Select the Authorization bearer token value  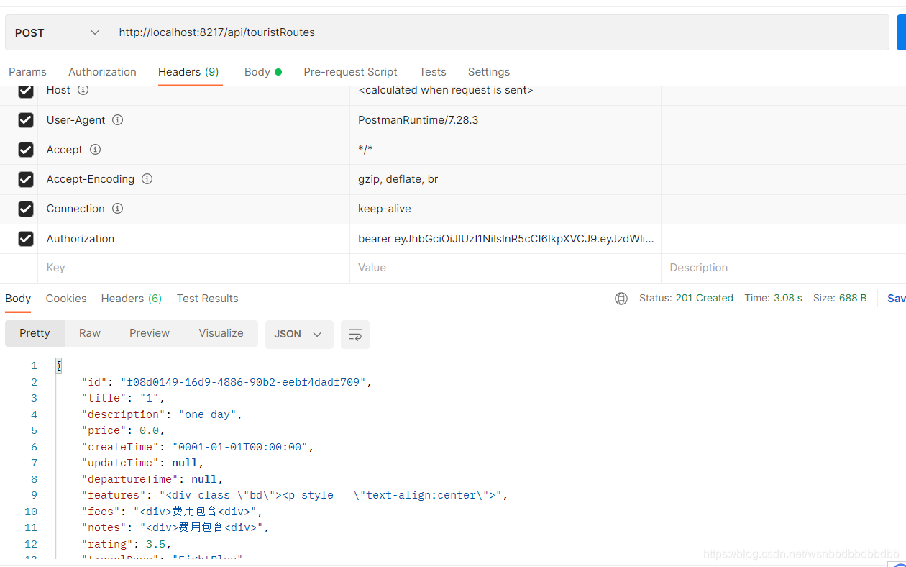tap(506, 239)
